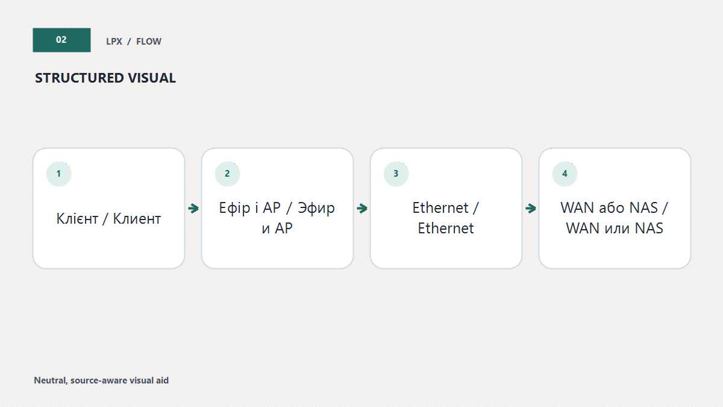Click arrow between Ефір and Ethernet cards
Image resolution: width=723 pixels, height=407 pixels.
point(362,209)
